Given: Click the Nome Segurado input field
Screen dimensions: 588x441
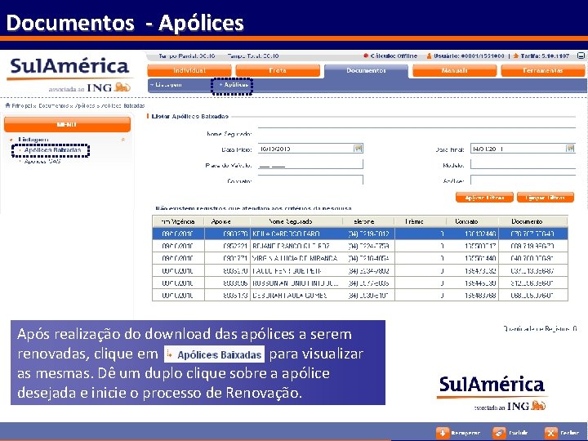Looking at the screenshot, I should pos(416,133).
